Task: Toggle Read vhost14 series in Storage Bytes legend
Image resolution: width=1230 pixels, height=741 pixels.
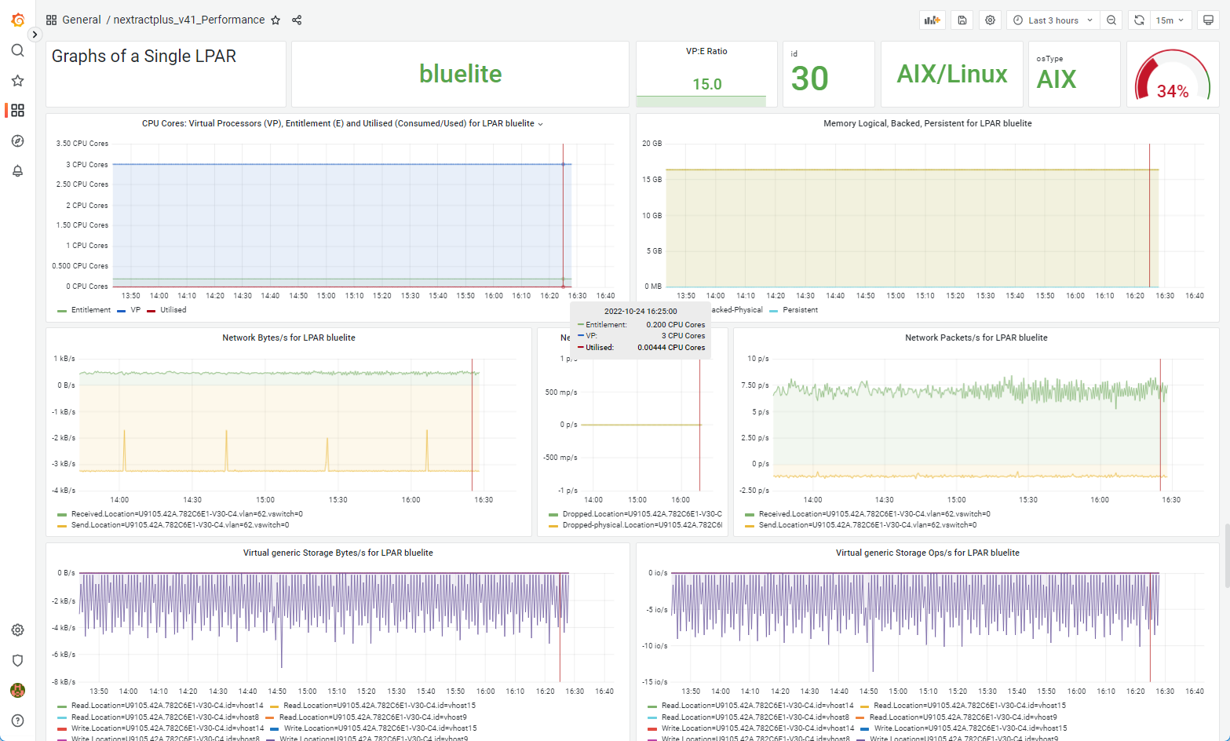Action: pyautogui.click(x=167, y=706)
